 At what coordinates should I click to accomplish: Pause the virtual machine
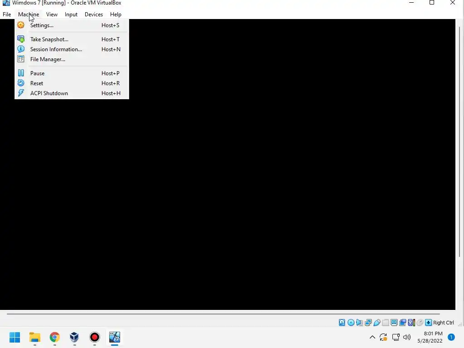(x=71, y=73)
